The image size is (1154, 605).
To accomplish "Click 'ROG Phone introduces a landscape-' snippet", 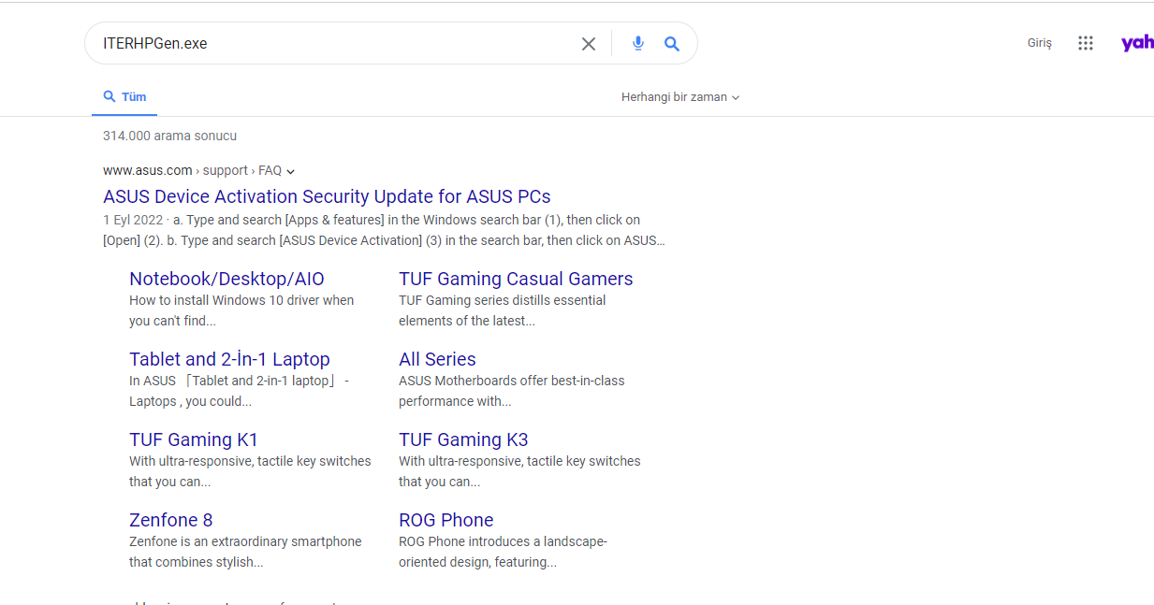I will (x=503, y=552).
